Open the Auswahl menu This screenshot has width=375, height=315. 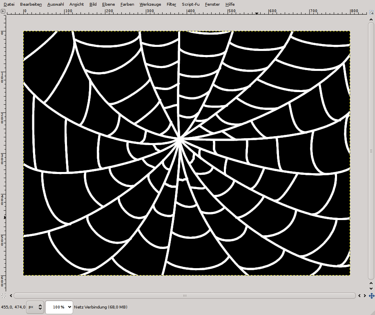(x=56, y=4)
